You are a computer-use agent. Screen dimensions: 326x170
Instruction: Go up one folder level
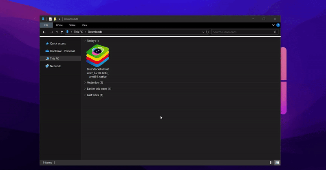click(62, 32)
